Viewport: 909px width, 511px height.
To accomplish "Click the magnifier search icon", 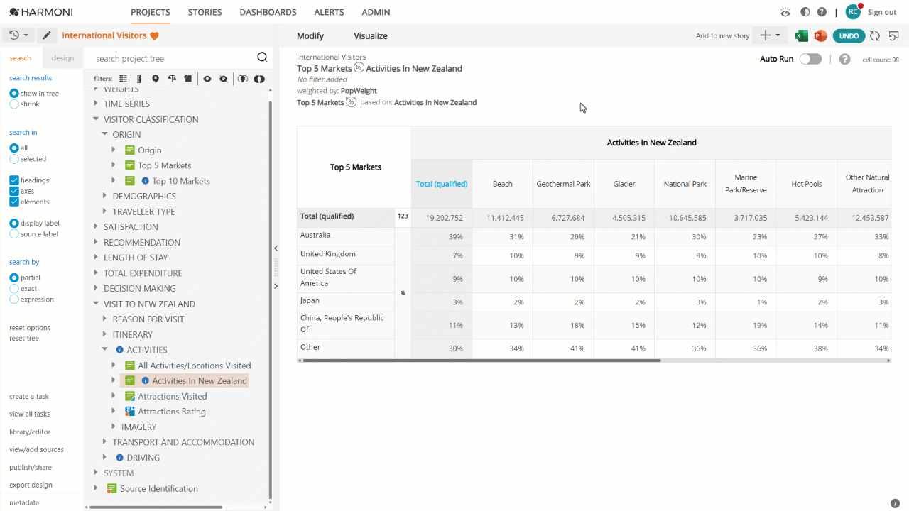I will [262, 58].
